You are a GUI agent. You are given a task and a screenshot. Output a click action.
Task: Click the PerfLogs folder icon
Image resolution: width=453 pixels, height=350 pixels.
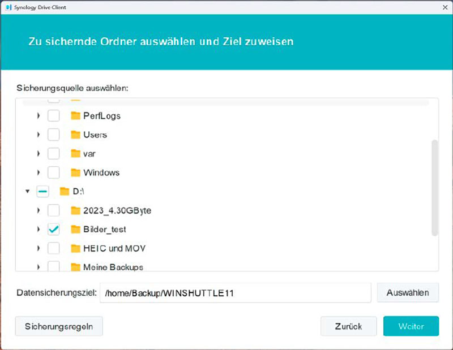[x=76, y=116]
